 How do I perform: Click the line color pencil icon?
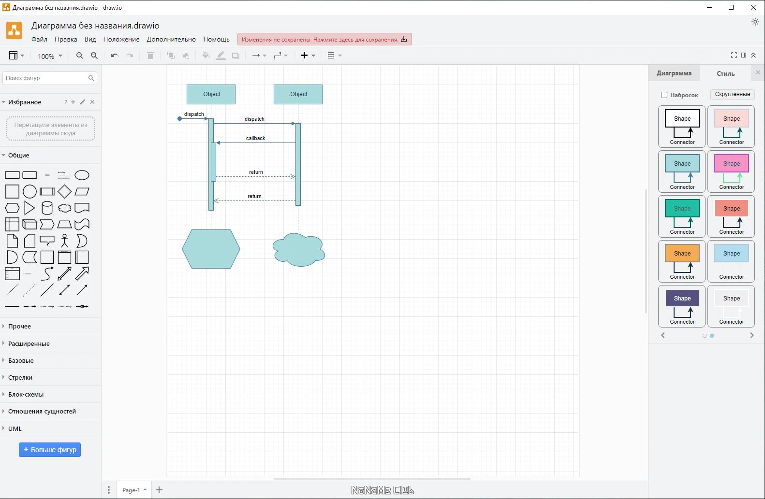[x=221, y=56]
